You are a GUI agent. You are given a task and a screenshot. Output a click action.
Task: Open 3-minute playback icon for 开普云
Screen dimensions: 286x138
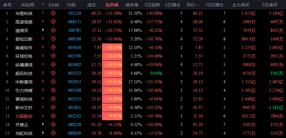[x=53, y=124]
